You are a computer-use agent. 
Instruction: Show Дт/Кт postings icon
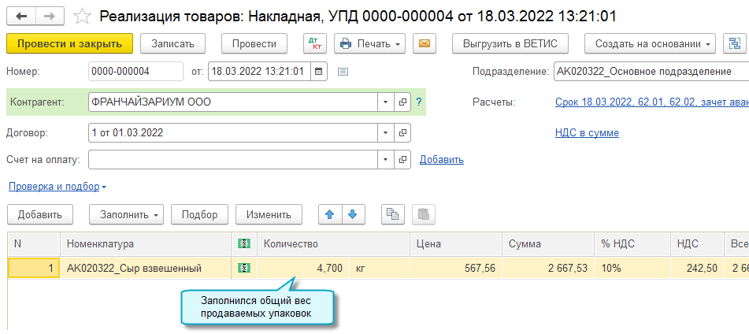coord(315,43)
